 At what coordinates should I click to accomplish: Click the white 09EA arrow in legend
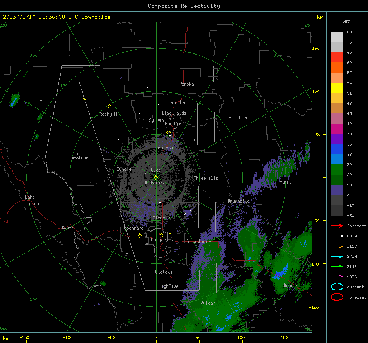337,236
